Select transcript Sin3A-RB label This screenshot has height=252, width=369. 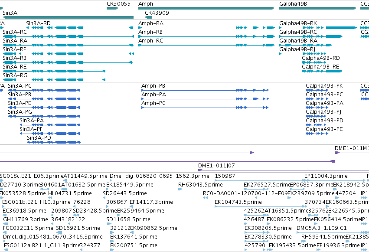(14, 58)
